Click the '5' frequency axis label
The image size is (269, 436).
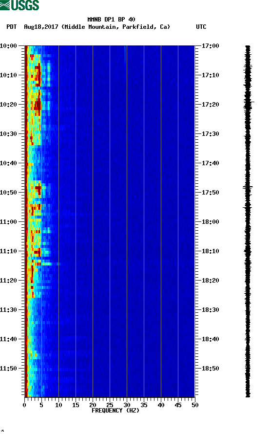(x=41, y=405)
